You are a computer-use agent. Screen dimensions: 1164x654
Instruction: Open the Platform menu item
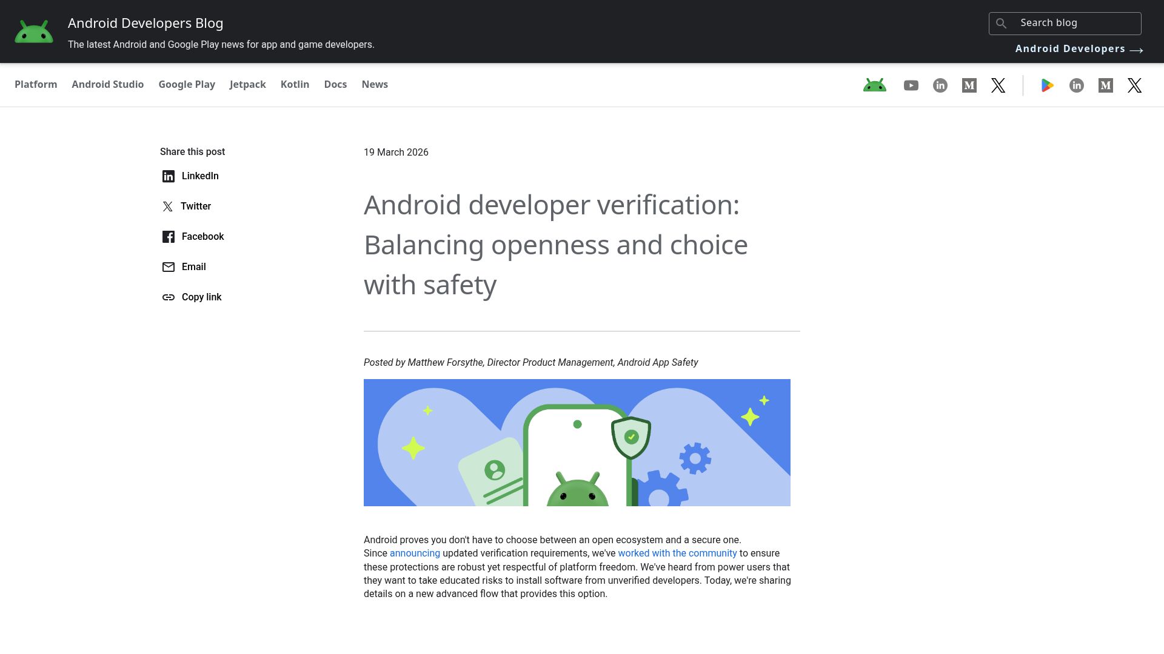[36, 84]
